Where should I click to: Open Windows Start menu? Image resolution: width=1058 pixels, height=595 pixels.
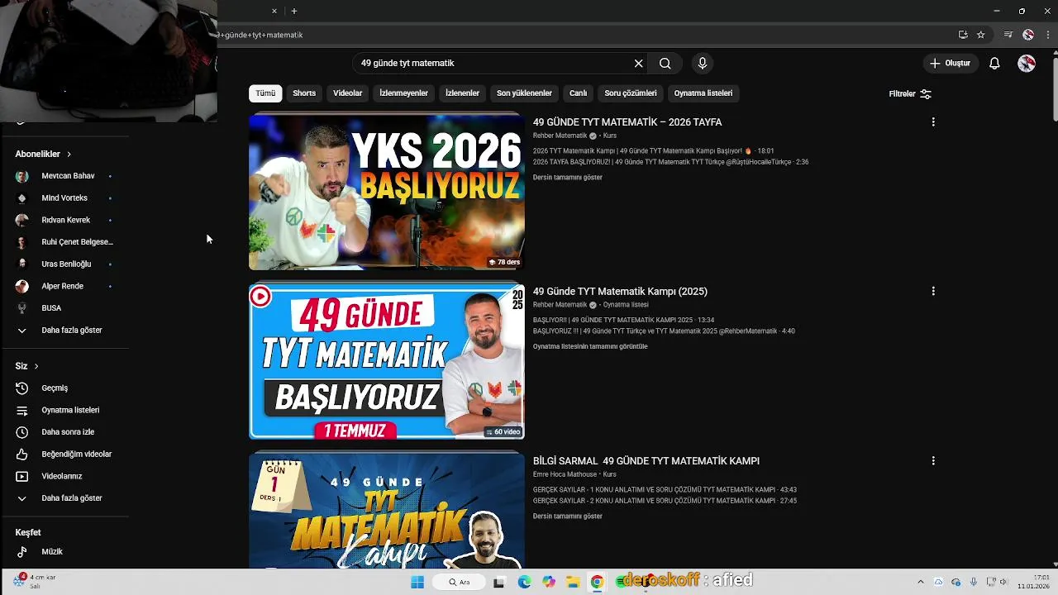point(417,582)
